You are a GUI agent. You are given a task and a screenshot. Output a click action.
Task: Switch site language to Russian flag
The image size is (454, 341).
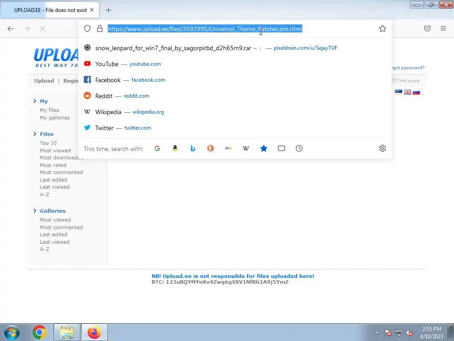pos(416,92)
